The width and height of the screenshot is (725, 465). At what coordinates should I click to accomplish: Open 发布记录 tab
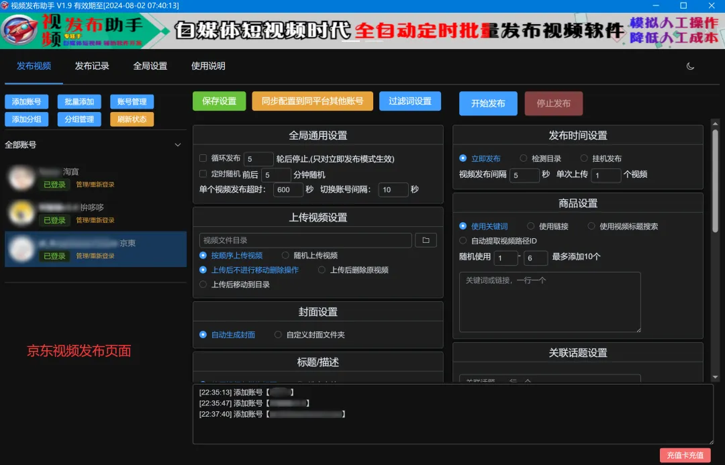coord(92,66)
